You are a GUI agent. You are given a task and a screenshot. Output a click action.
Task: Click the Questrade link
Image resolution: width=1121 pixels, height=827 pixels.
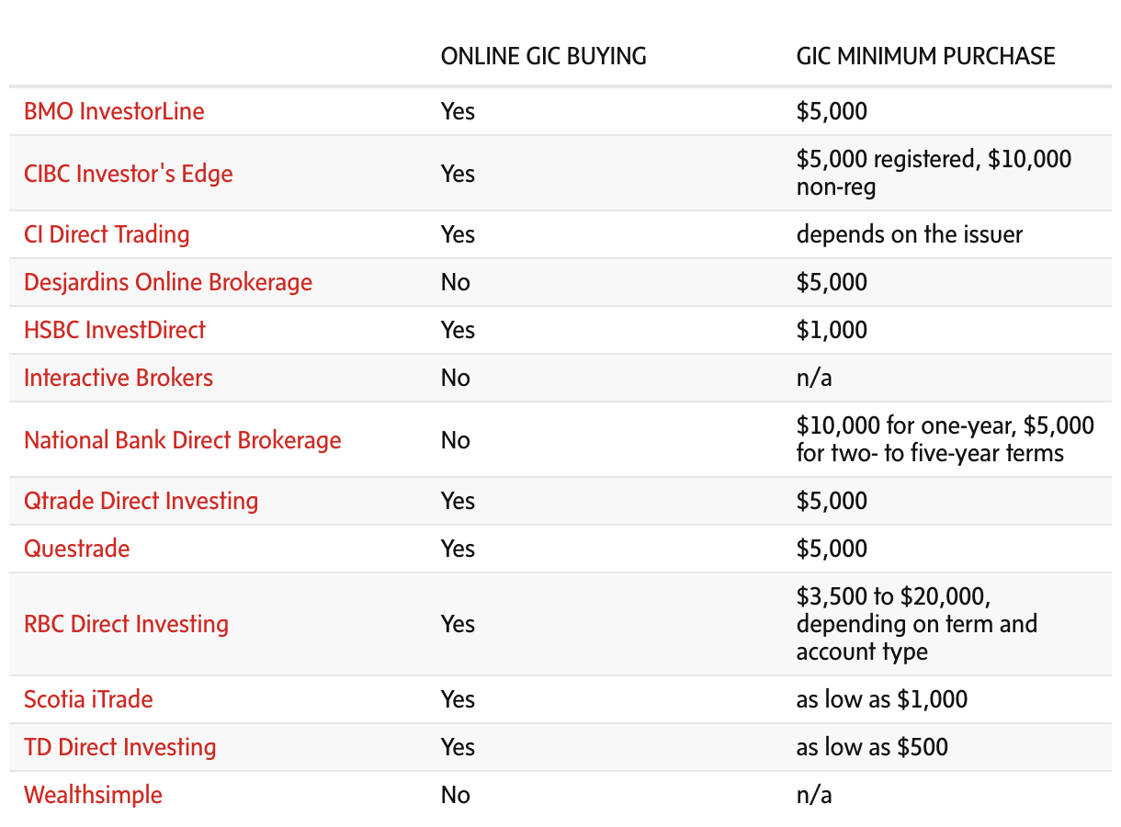pos(77,549)
